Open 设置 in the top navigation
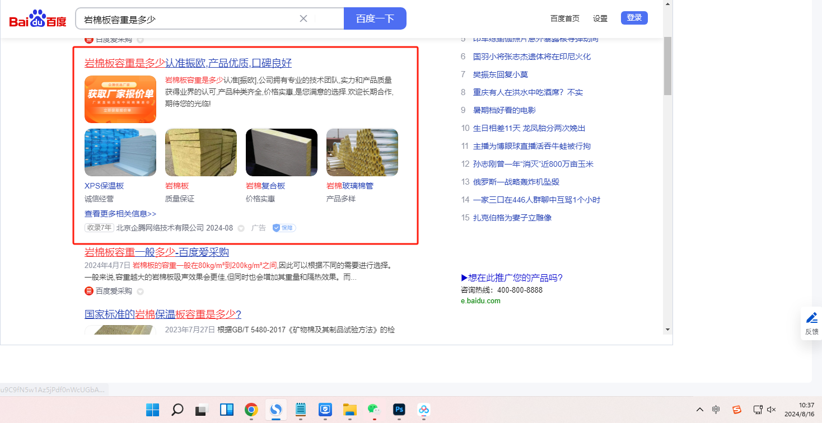 click(600, 18)
